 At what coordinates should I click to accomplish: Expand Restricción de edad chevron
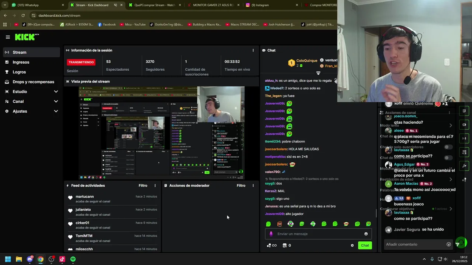(451, 180)
